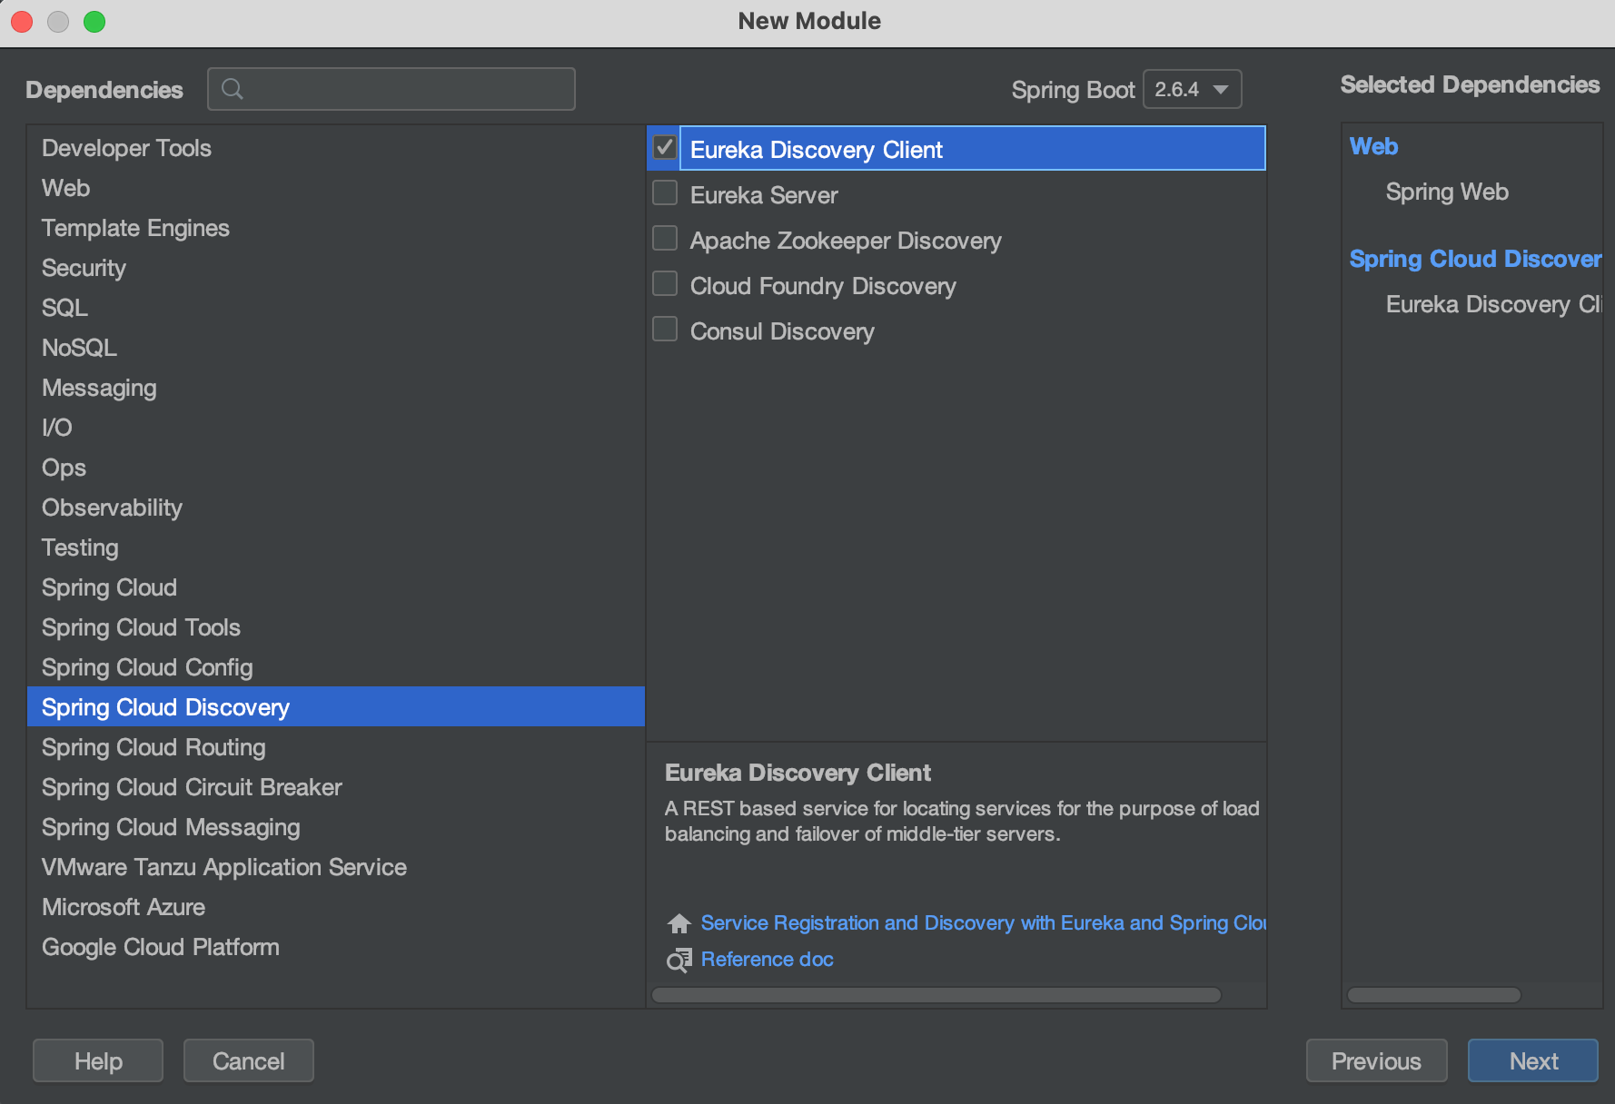Choose the I/O category
This screenshot has width=1615, height=1104.
pos(336,428)
